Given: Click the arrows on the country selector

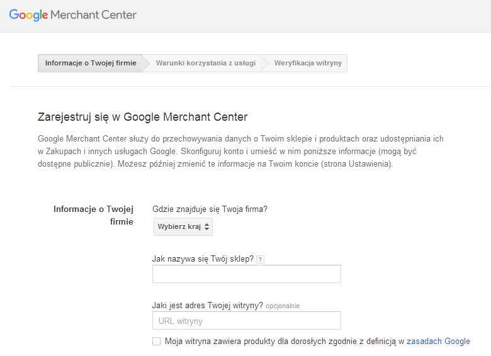Looking at the screenshot, I should [206, 226].
